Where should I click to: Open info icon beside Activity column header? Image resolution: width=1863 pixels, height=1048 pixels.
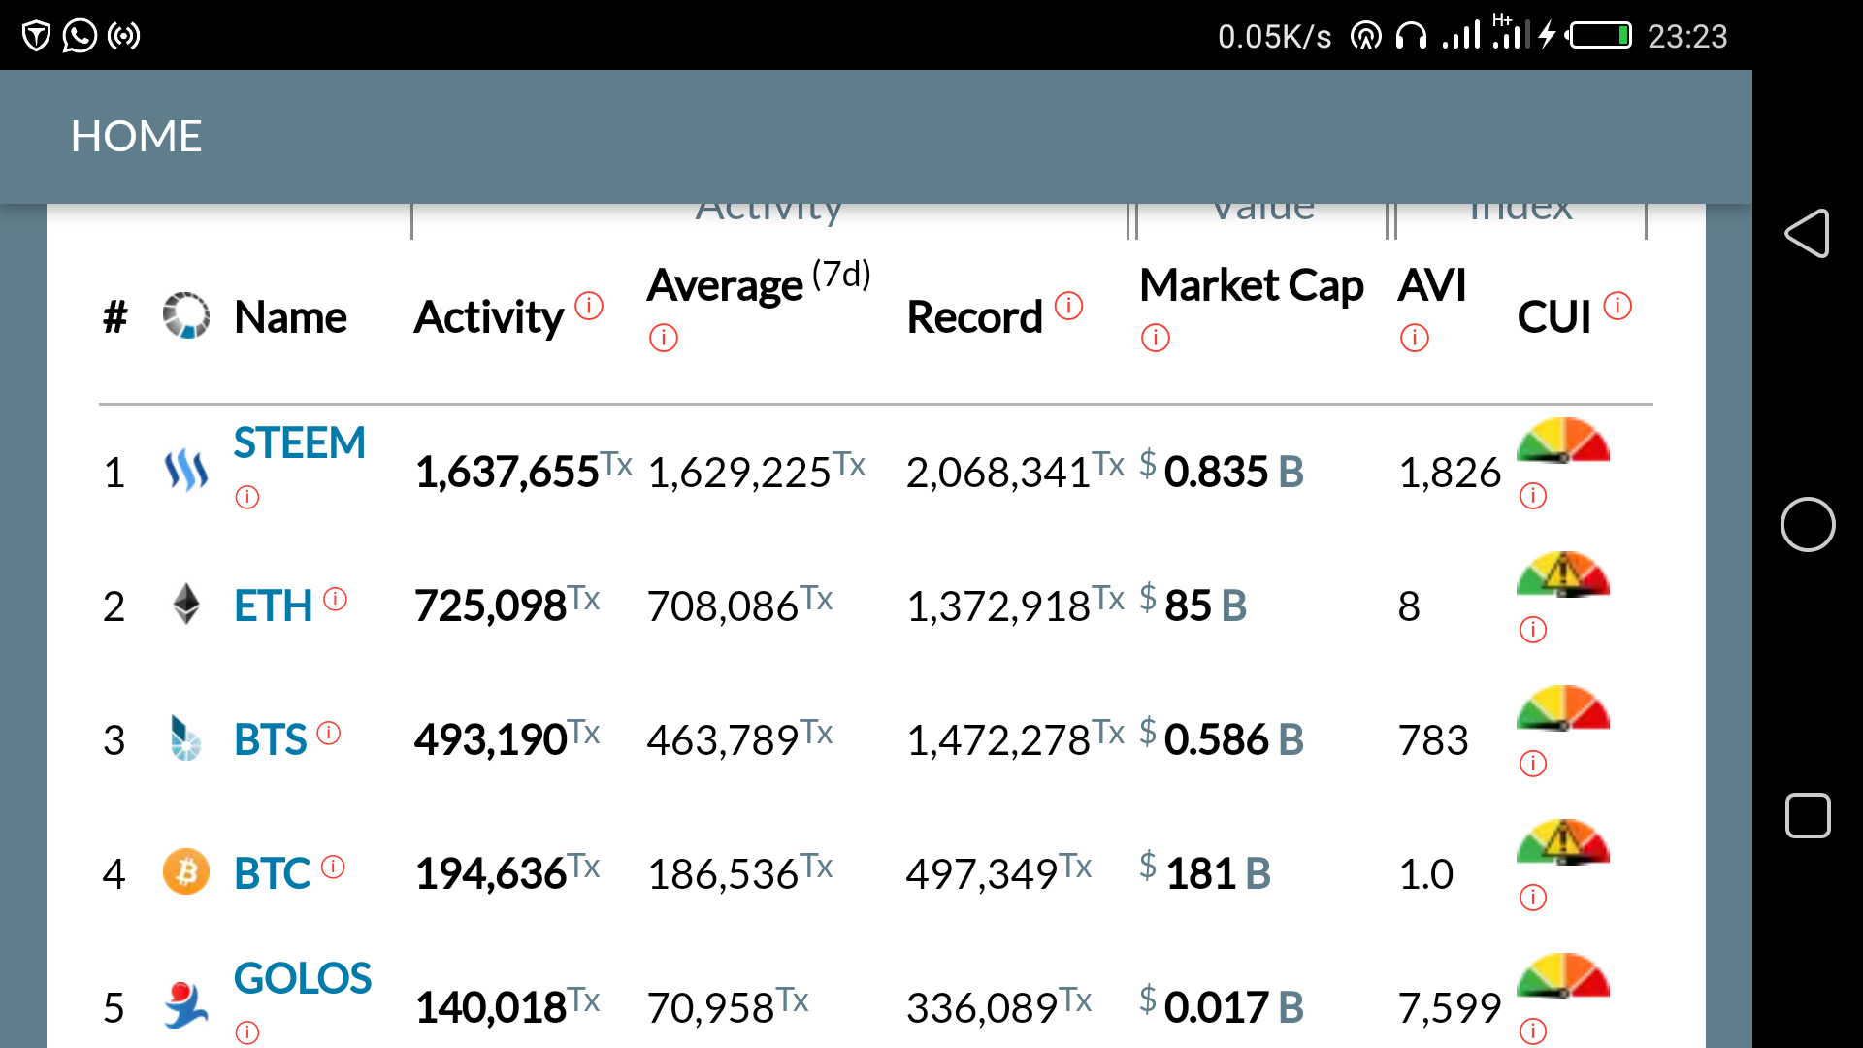click(x=589, y=306)
